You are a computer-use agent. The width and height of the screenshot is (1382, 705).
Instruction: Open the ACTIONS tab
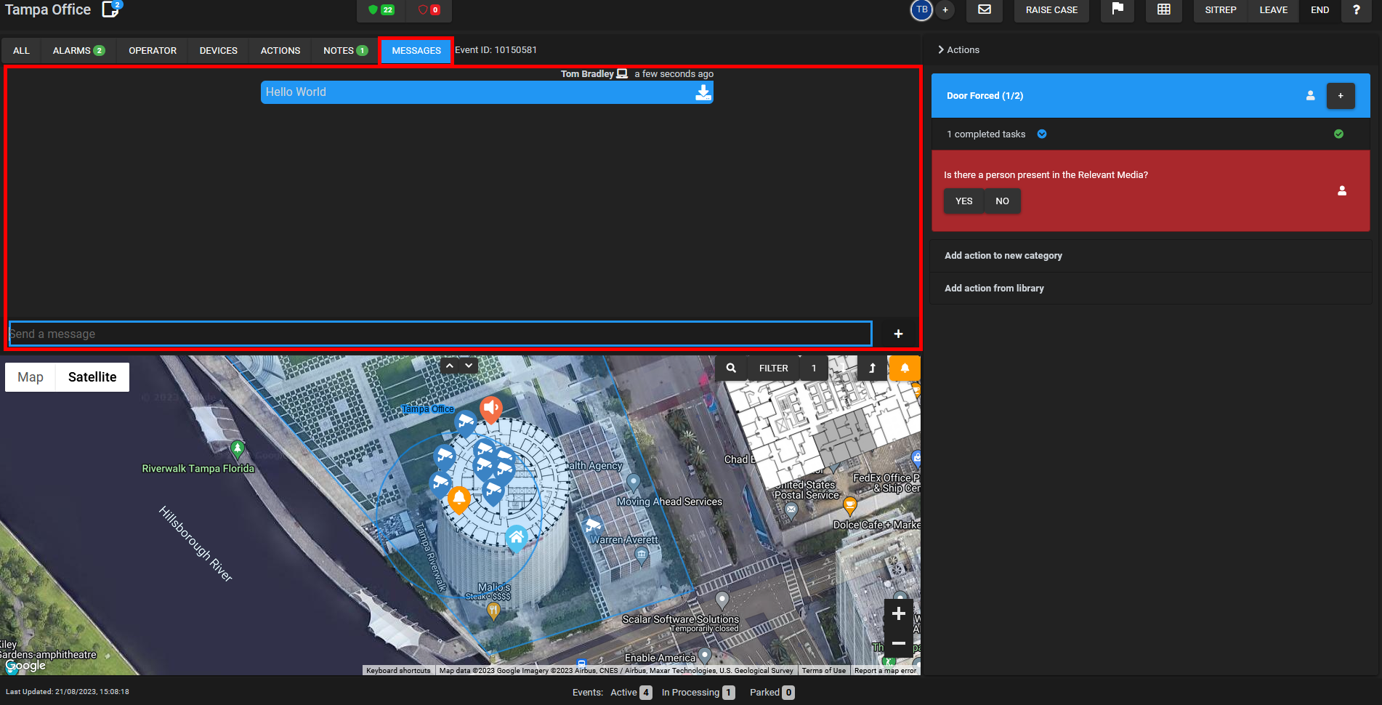pyautogui.click(x=280, y=51)
